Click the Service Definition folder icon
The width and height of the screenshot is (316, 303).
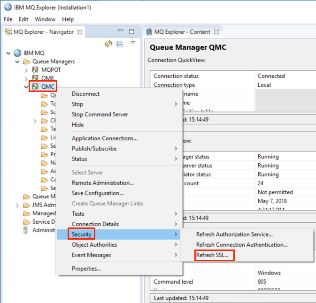pyautogui.click(x=26, y=222)
